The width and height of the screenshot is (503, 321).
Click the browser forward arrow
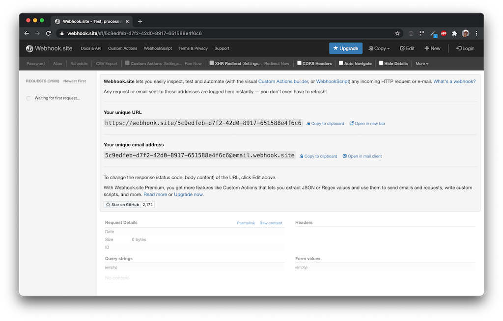(37, 33)
